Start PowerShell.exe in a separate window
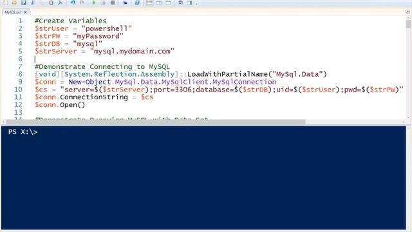The height and width of the screenshot is (232, 412). coord(137,3)
